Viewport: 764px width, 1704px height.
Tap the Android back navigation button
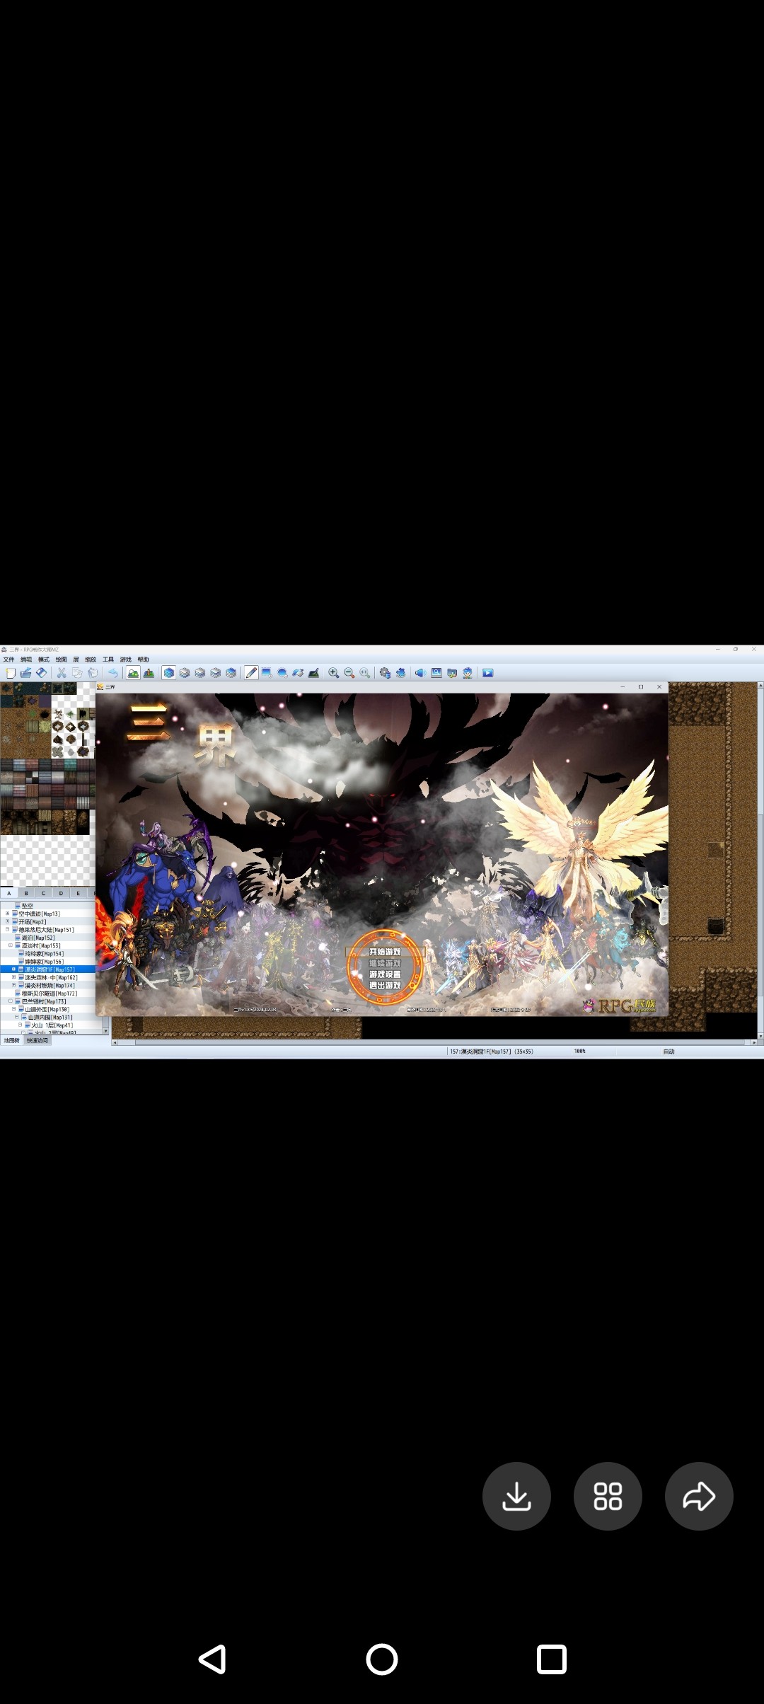coord(212,1659)
